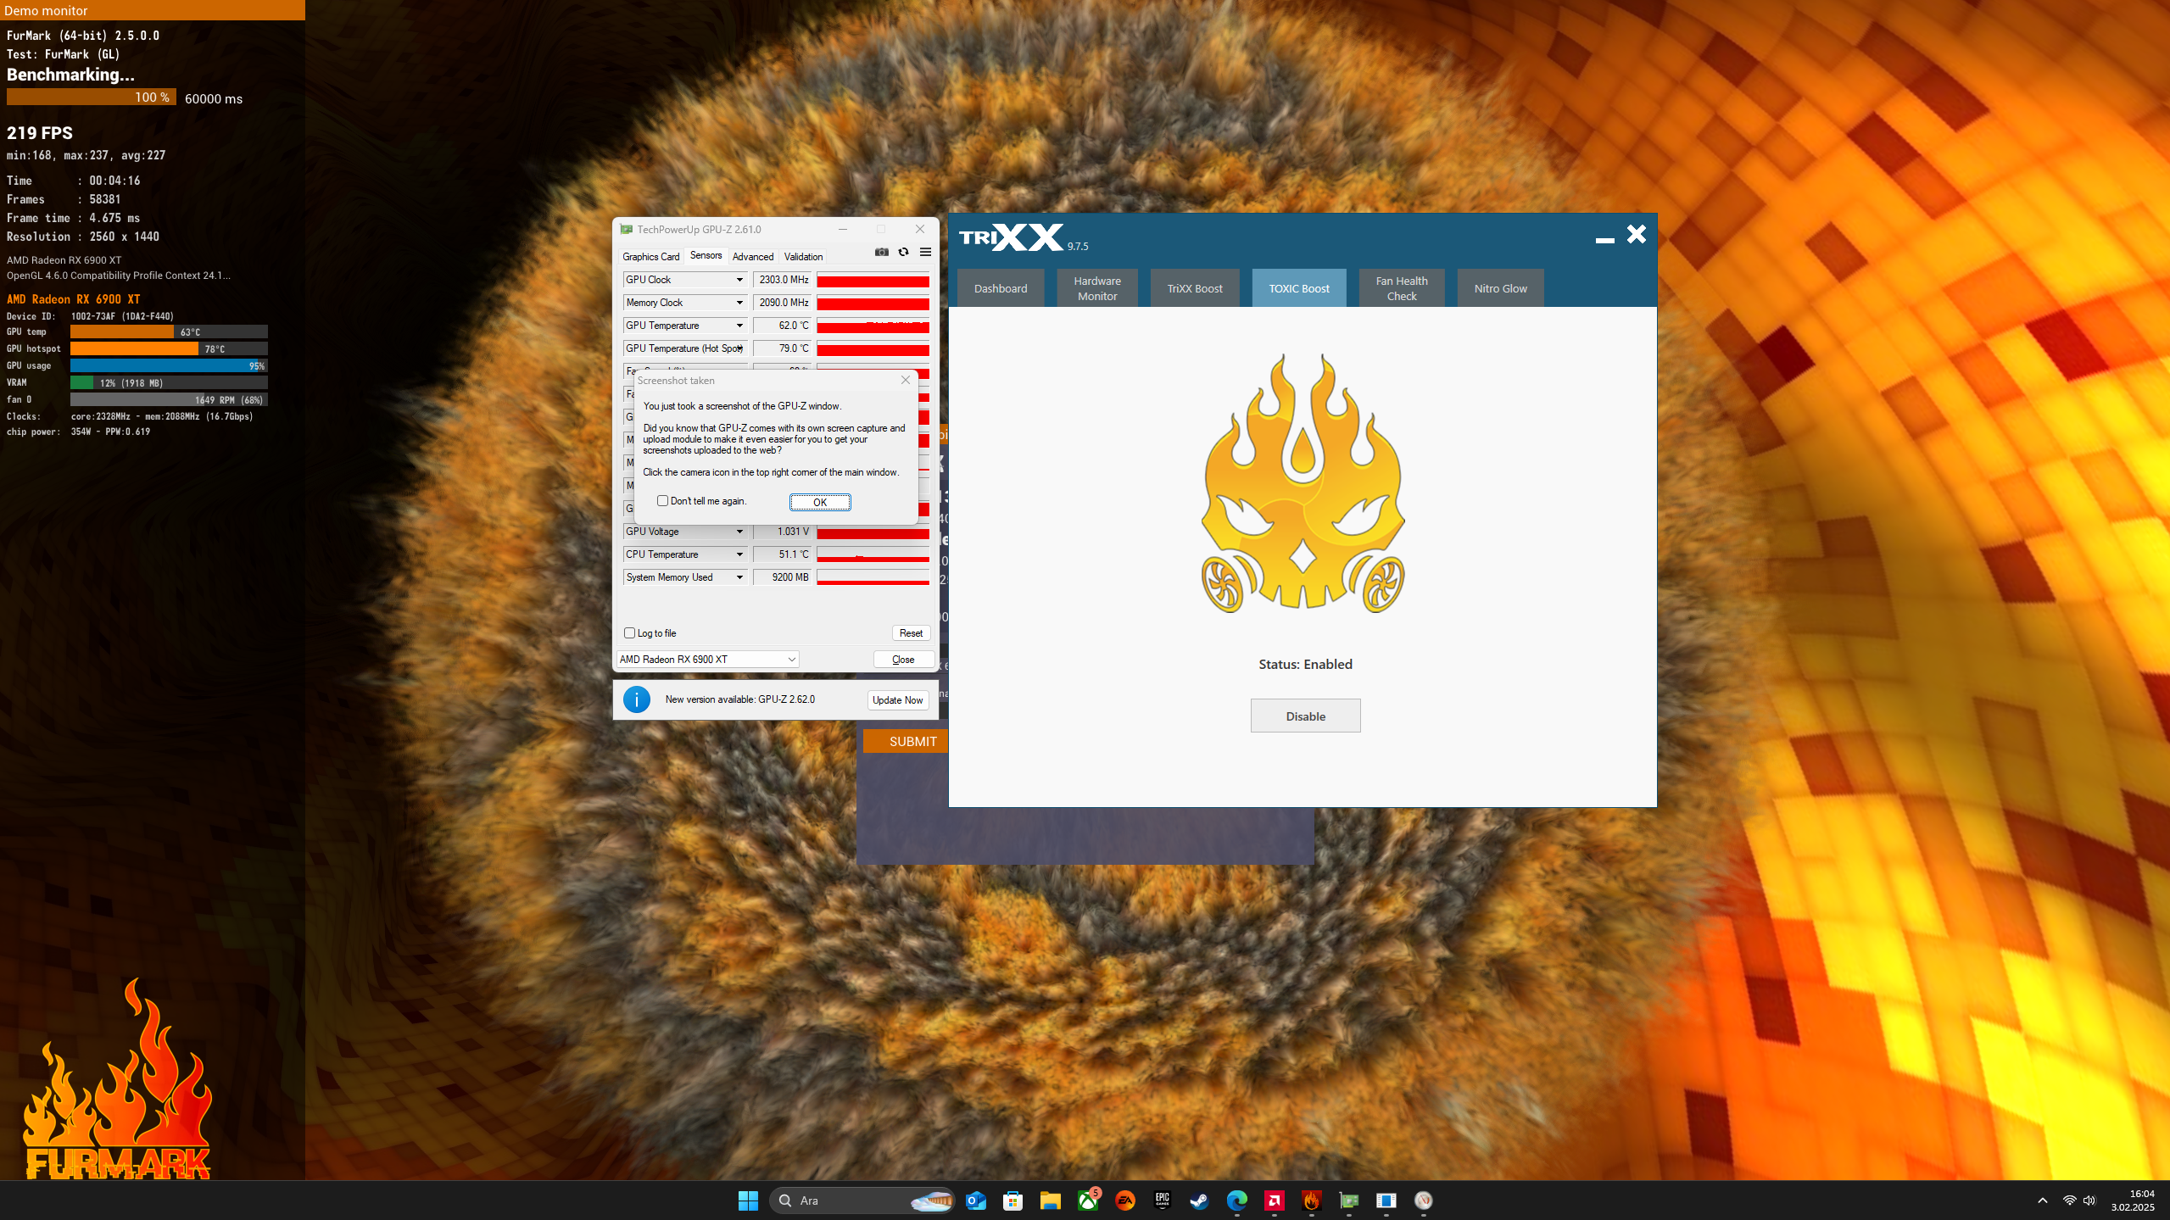Close the Screenshot taken dialog with X
Viewport: 2170px width, 1220px height.
(906, 380)
